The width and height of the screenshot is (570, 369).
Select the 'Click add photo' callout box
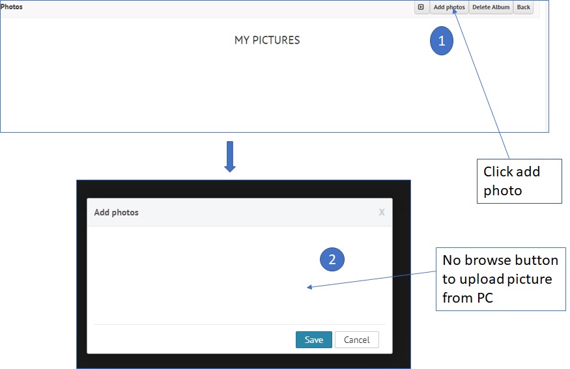point(519,181)
